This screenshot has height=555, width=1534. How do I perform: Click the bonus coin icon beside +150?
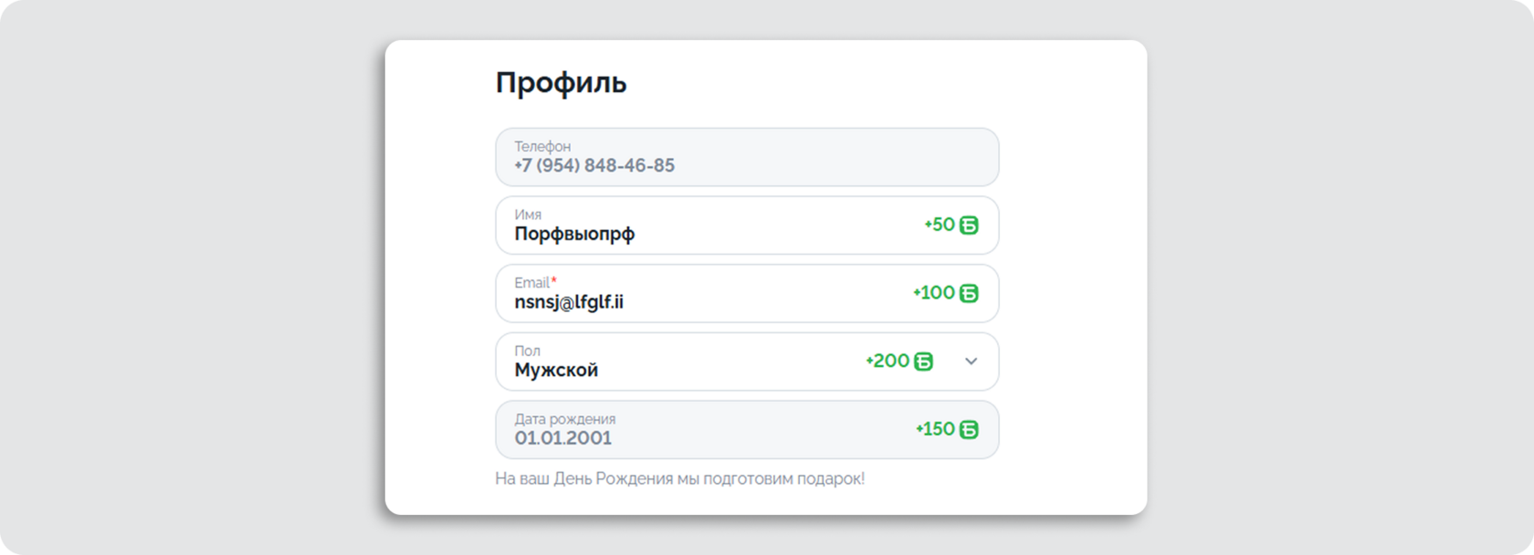coord(969,430)
